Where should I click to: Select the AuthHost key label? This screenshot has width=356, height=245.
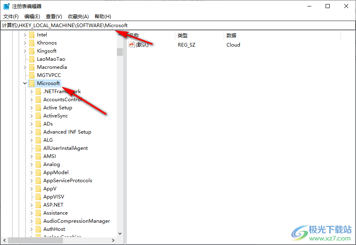pos(54,229)
